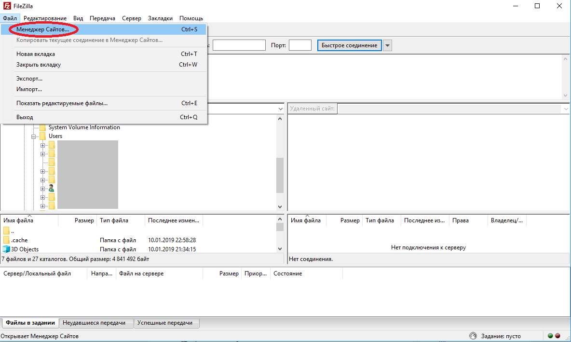The image size is (571, 342).
Task: Click the quickconnect field left of Порт label
Action: 239,45
